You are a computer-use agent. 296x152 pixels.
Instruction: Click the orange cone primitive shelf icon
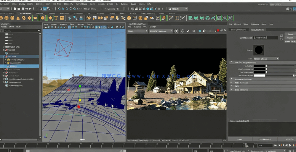point(18,18)
